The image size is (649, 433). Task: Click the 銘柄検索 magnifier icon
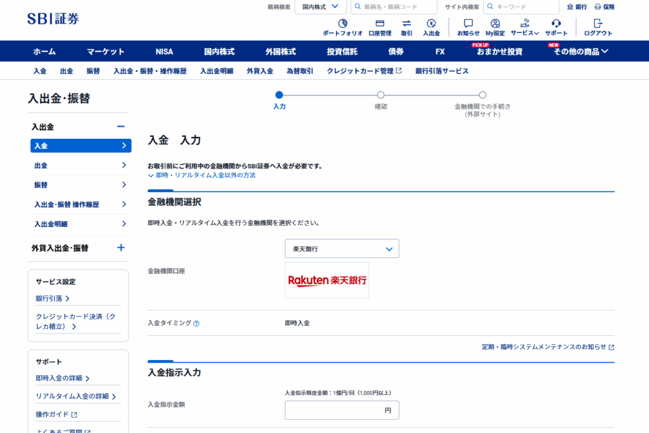357,6
